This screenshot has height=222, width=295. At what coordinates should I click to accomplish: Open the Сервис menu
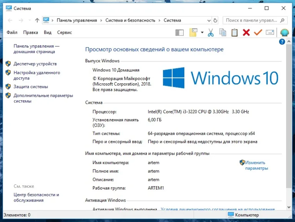pos(65,32)
